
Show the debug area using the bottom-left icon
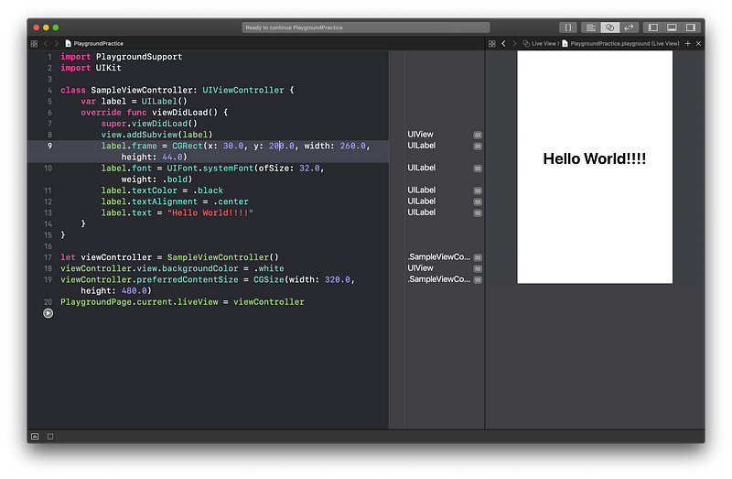click(x=35, y=437)
